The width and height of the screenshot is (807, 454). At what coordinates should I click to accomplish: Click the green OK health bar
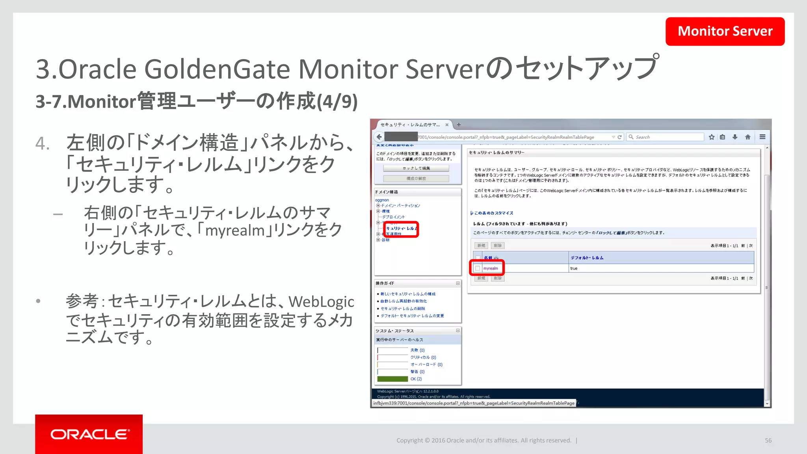(x=392, y=379)
